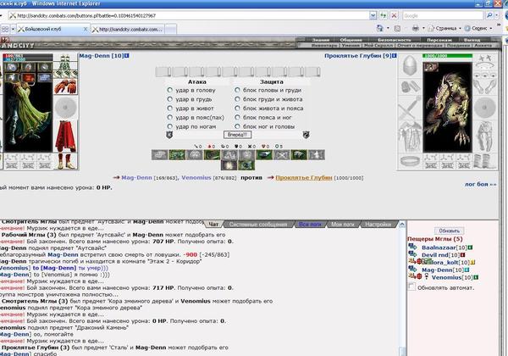The image size is (508, 356).
Task: Enable the 'Обновлять автомат.' checkbox
Action: point(411,286)
